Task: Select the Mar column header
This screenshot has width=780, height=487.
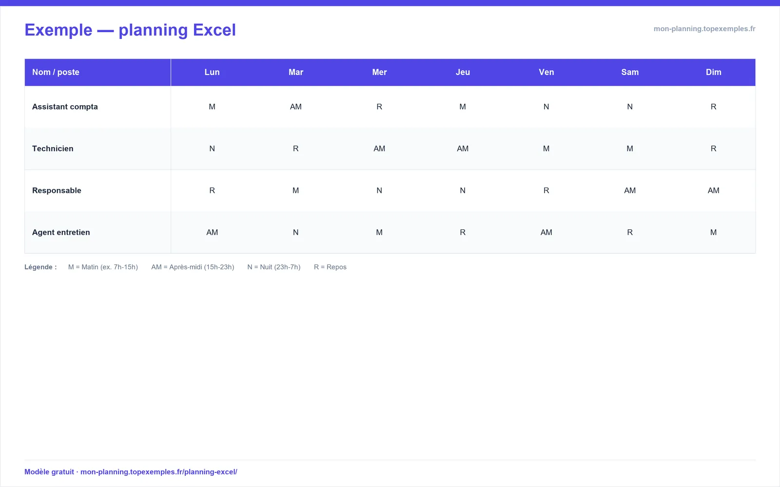Action: [x=296, y=72]
